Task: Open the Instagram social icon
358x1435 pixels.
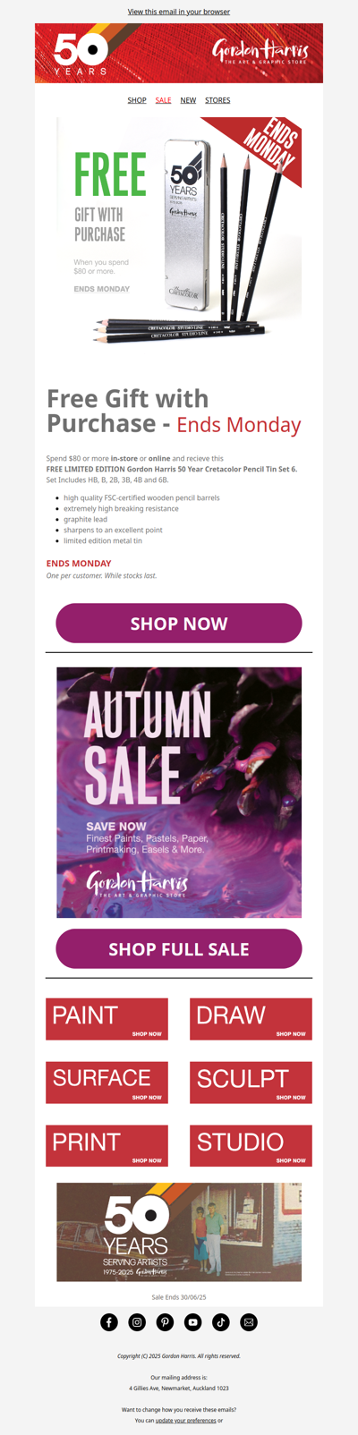Action: (137, 1321)
